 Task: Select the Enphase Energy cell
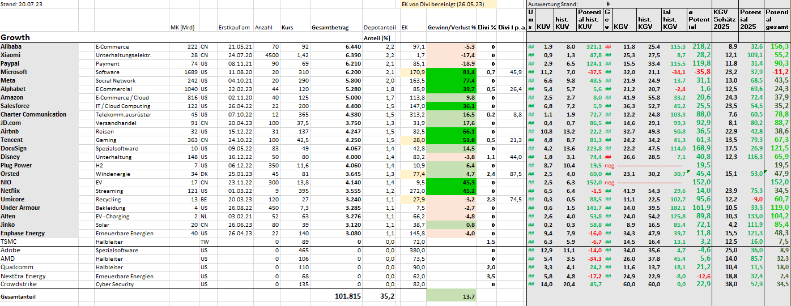[39, 233]
